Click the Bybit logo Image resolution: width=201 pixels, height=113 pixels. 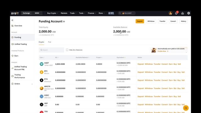pyautogui.click(x=15, y=13)
